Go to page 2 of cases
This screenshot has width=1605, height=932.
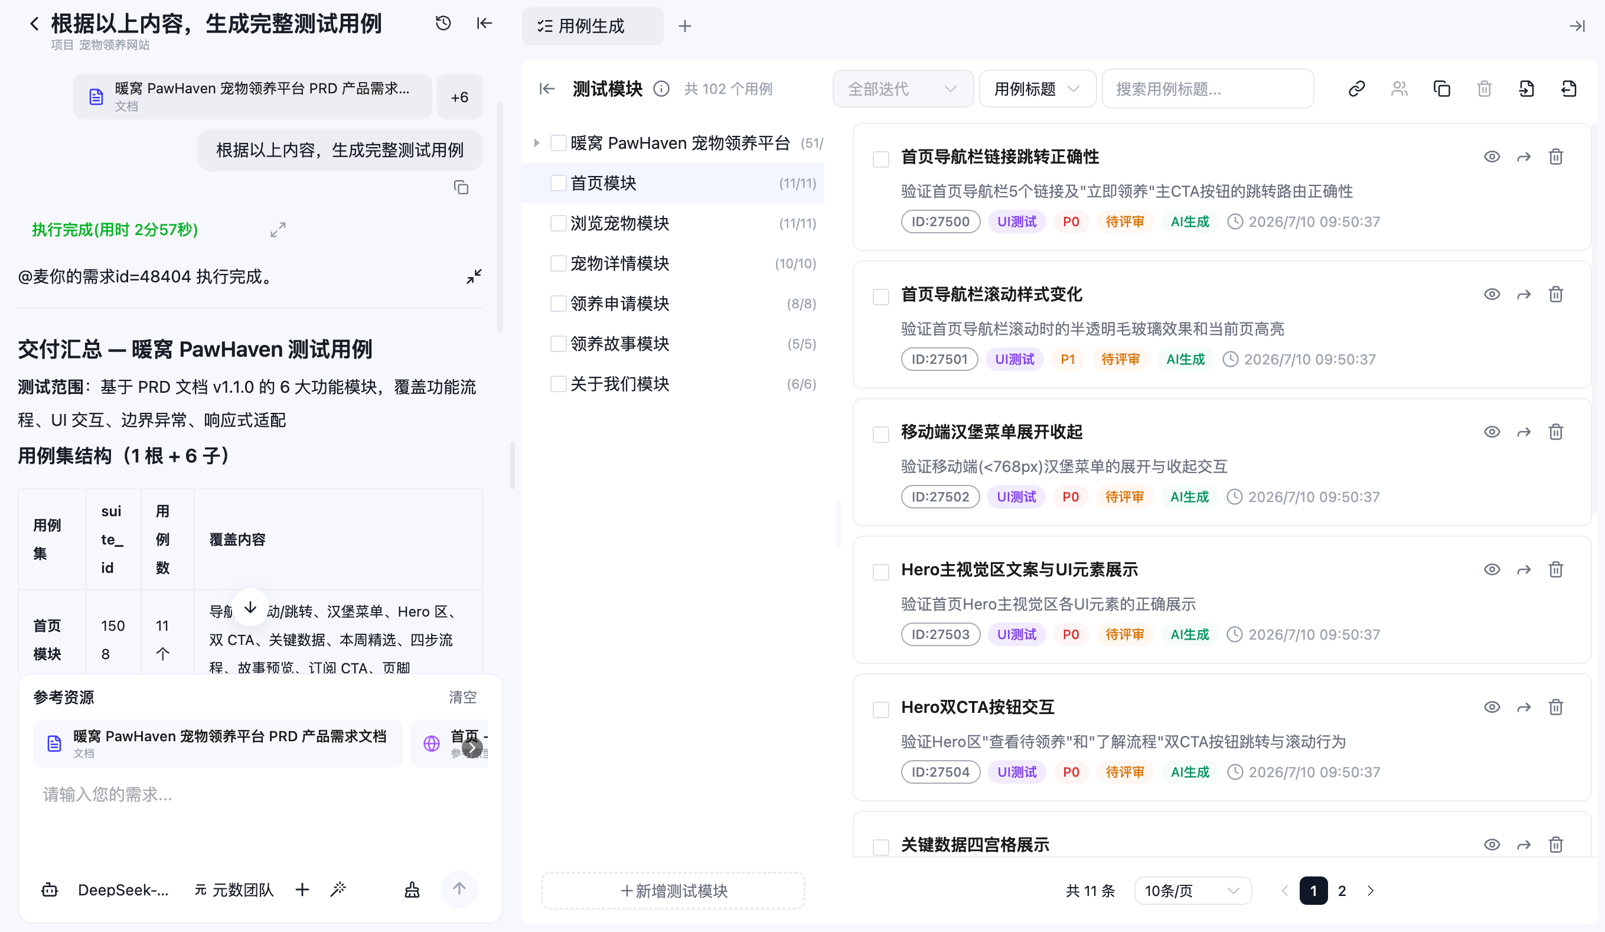1342,891
